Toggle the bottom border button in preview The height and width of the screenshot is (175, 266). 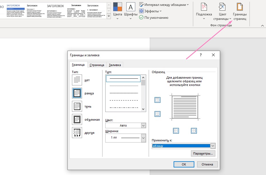click(x=157, y=114)
